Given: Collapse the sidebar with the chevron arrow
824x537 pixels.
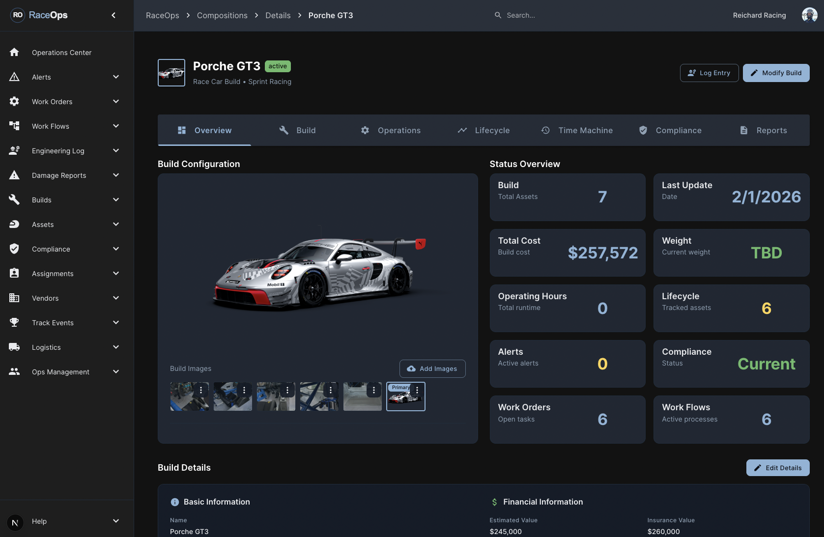Looking at the screenshot, I should 113,15.
